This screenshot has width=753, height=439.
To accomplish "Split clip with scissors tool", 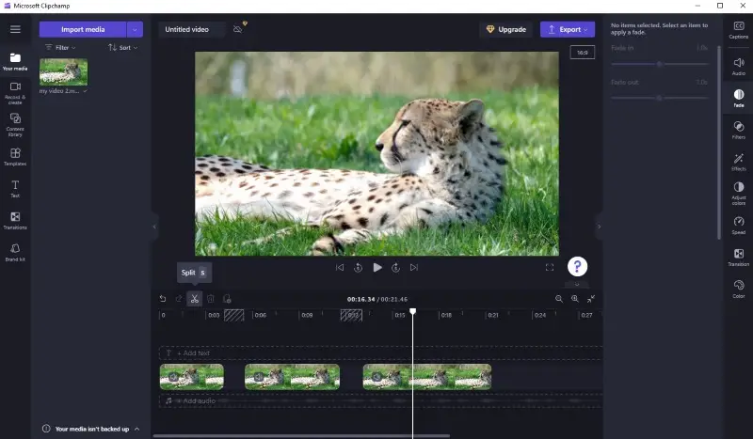I will (195, 299).
